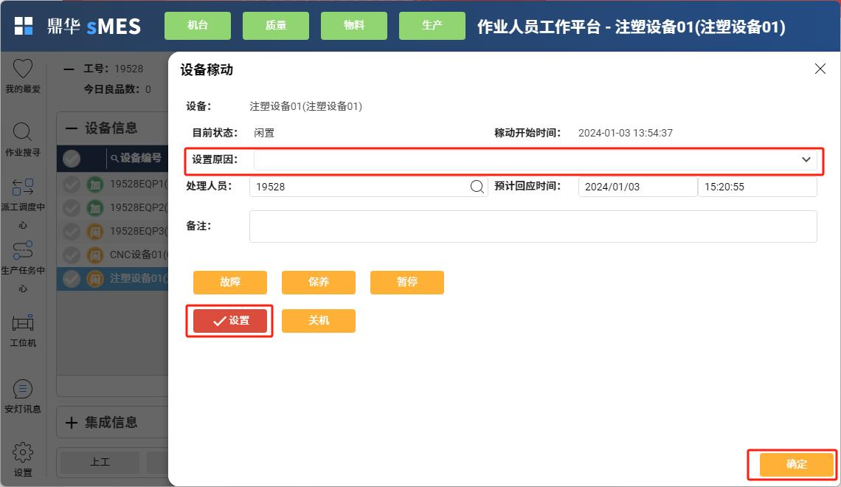Click 19528EQP2 row text

(139, 207)
